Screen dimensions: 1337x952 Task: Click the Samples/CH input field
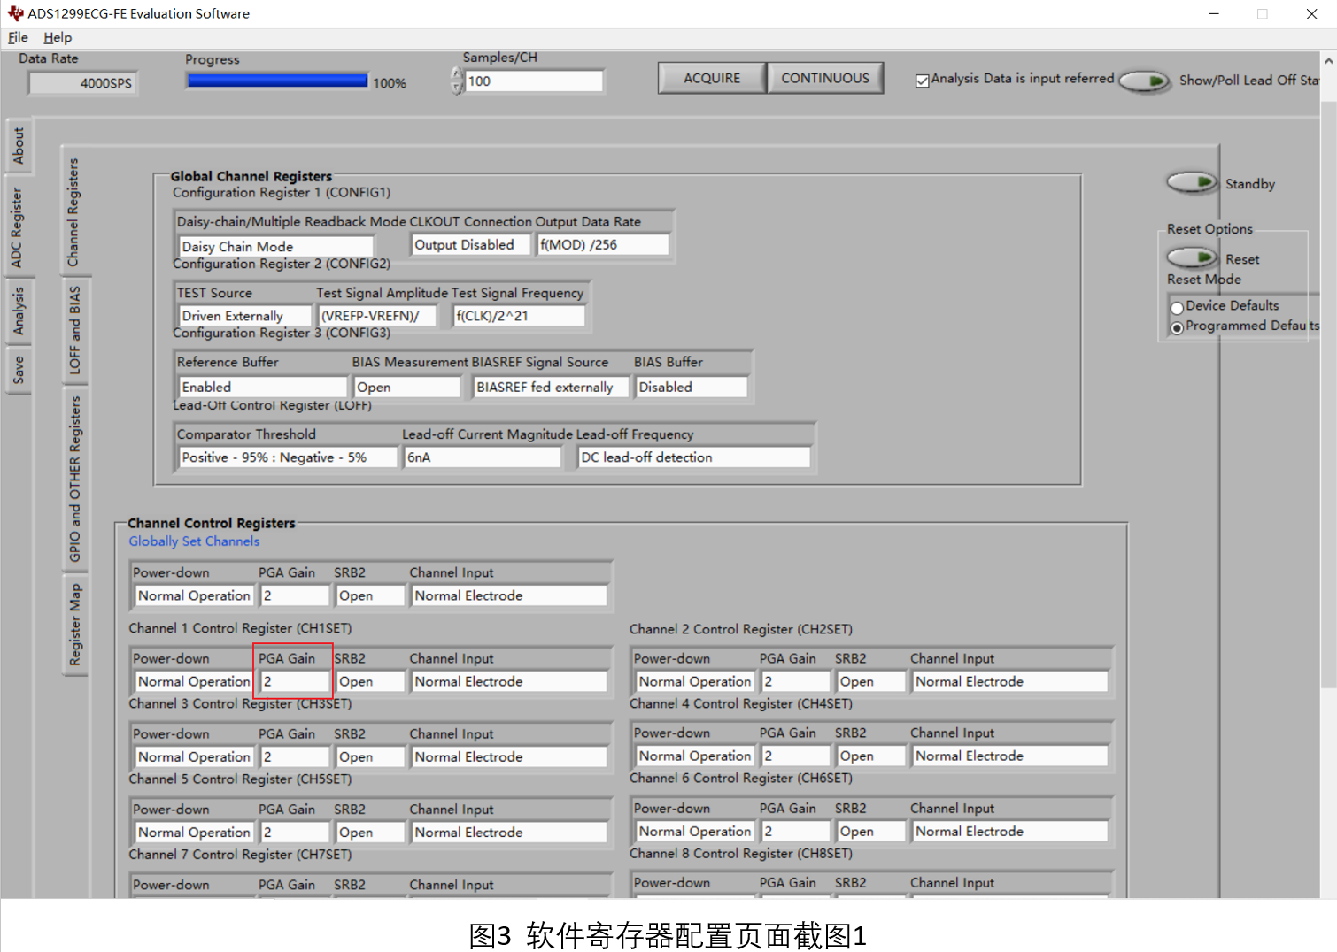click(x=534, y=81)
